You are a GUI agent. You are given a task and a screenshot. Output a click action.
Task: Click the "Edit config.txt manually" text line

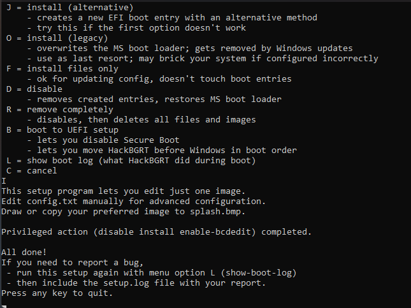click(128, 202)
